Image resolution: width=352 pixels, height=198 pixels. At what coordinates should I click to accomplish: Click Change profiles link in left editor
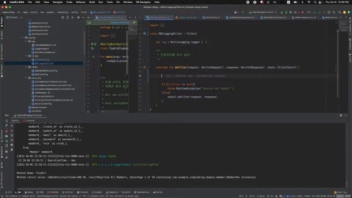click(120, 23)
